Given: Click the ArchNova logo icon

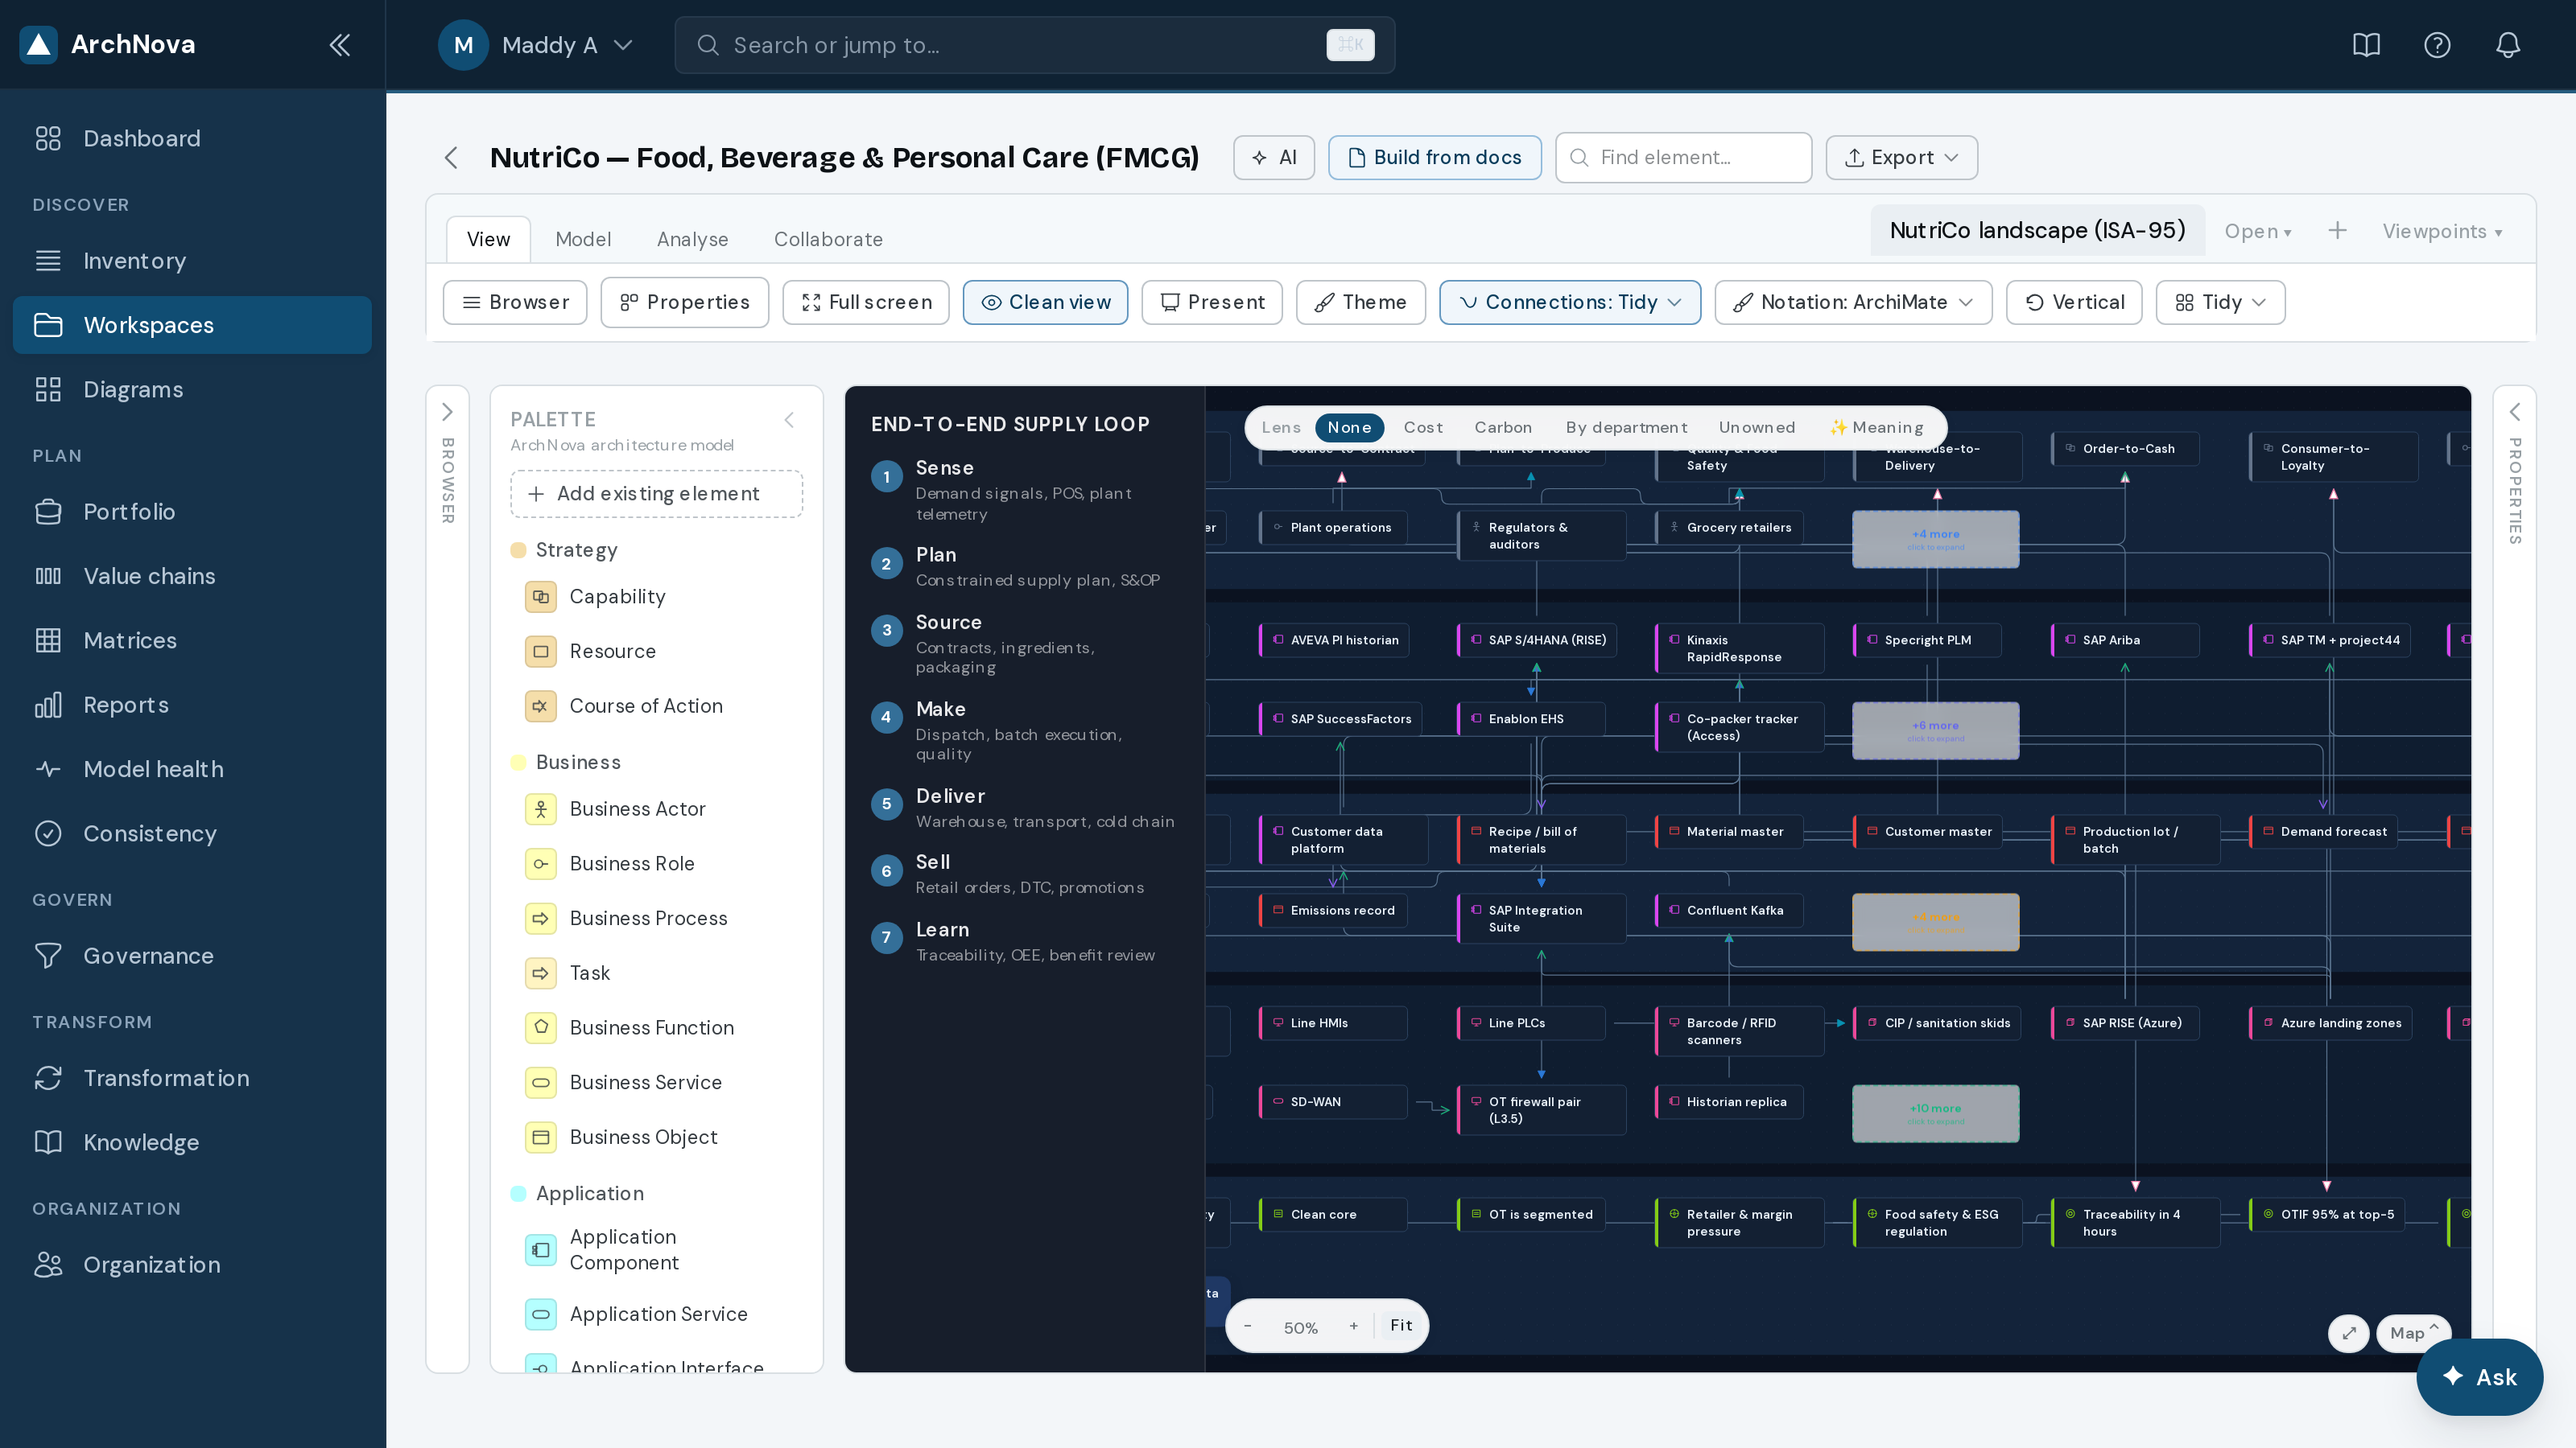Looking at the screenshot, I should tap(39, 45).
